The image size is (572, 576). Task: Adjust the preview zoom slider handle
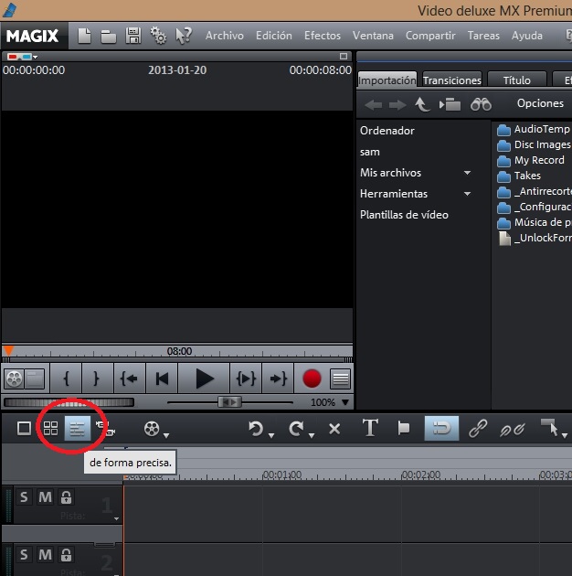pos(230,402)
